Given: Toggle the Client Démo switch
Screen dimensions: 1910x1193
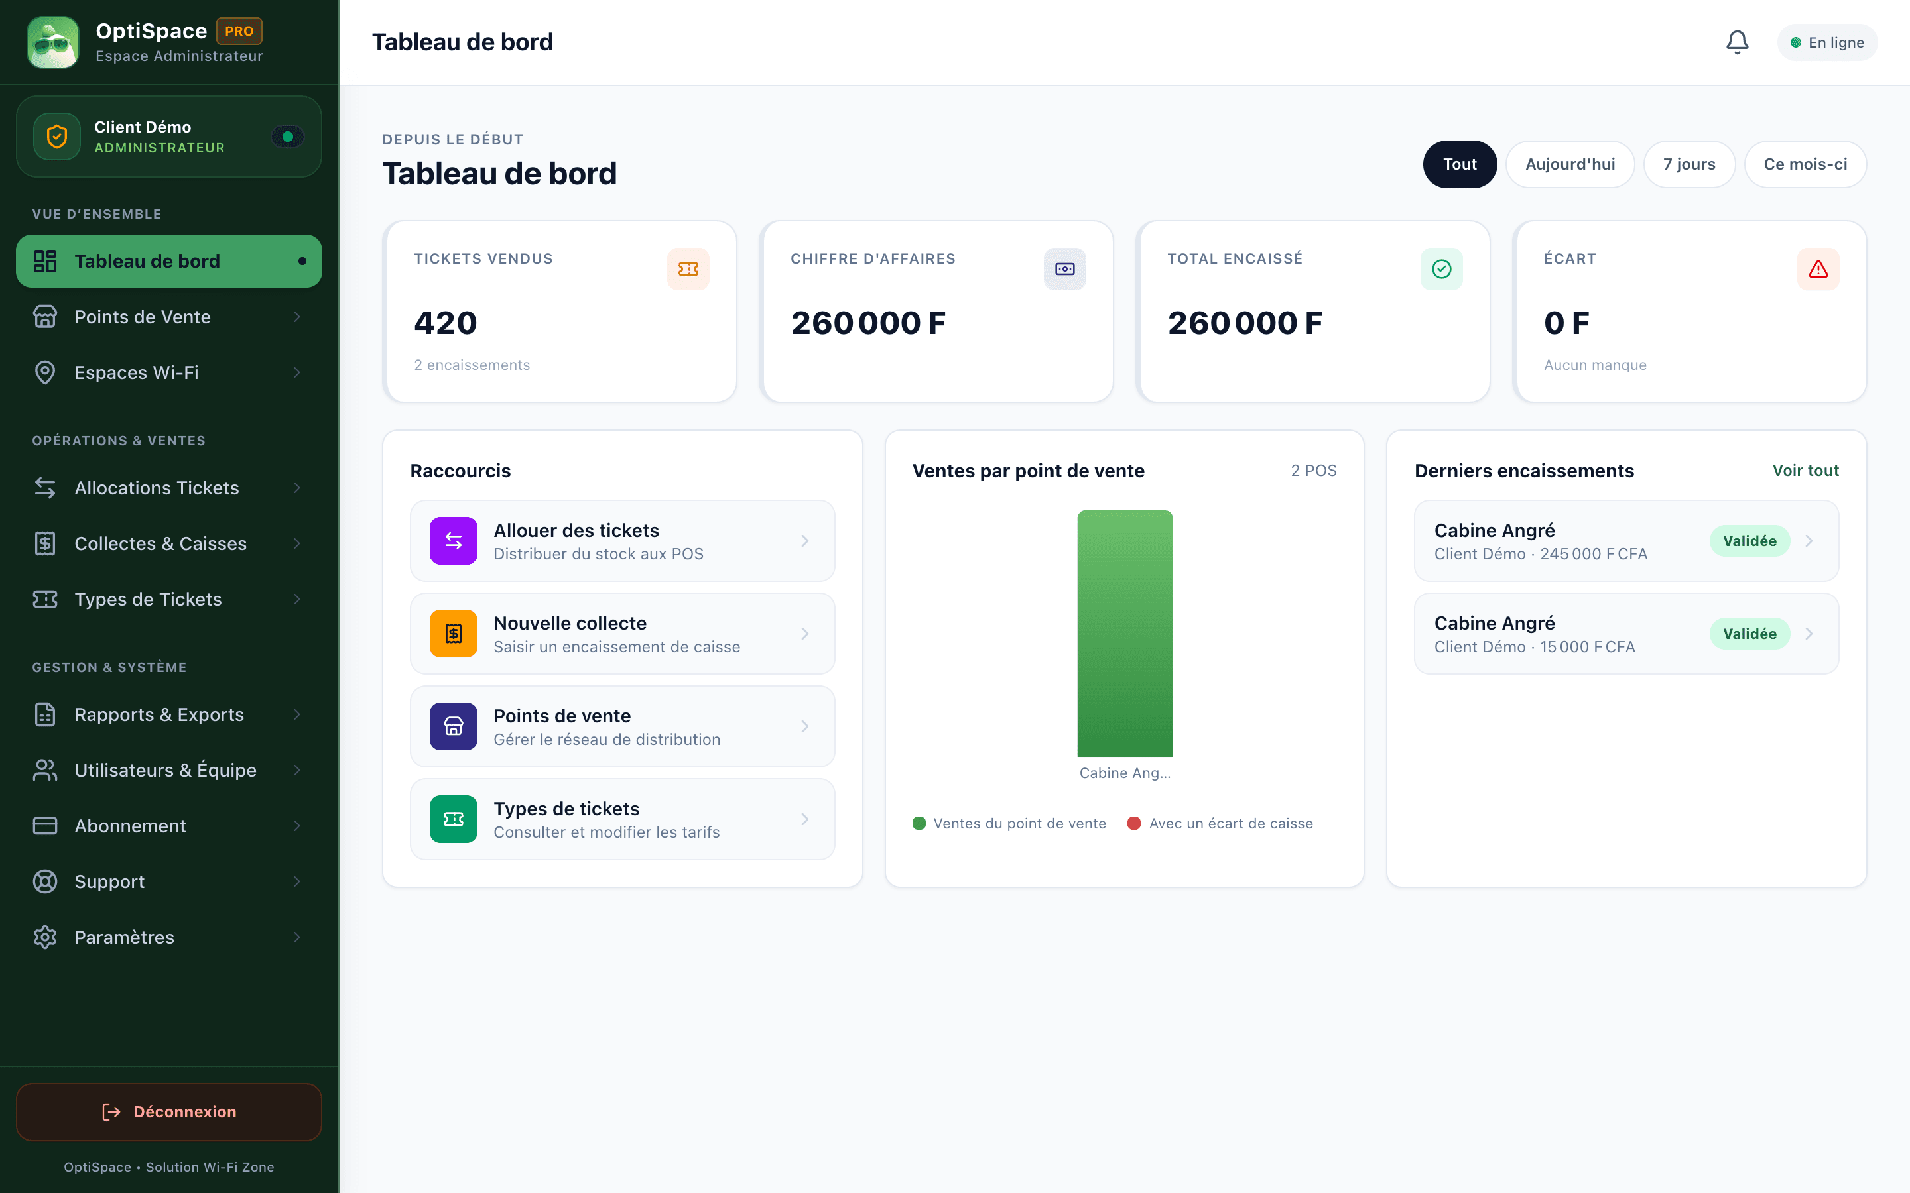Looking at the screenshot, I should [x=287, y=137].
